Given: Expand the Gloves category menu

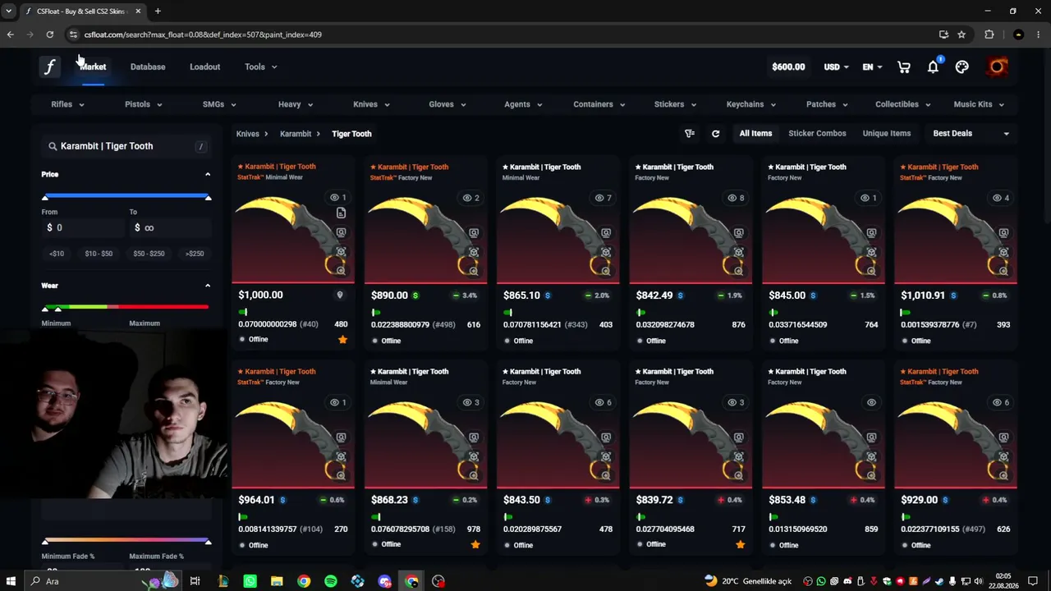Looking at the screenshot, I should point(447,104).
